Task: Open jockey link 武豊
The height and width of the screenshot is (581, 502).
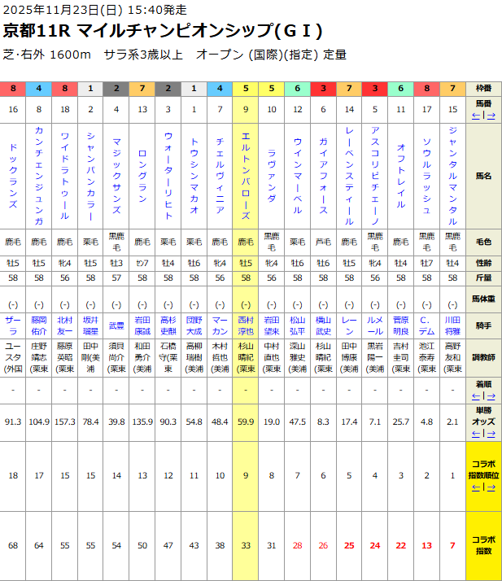Action: point(116,325)
